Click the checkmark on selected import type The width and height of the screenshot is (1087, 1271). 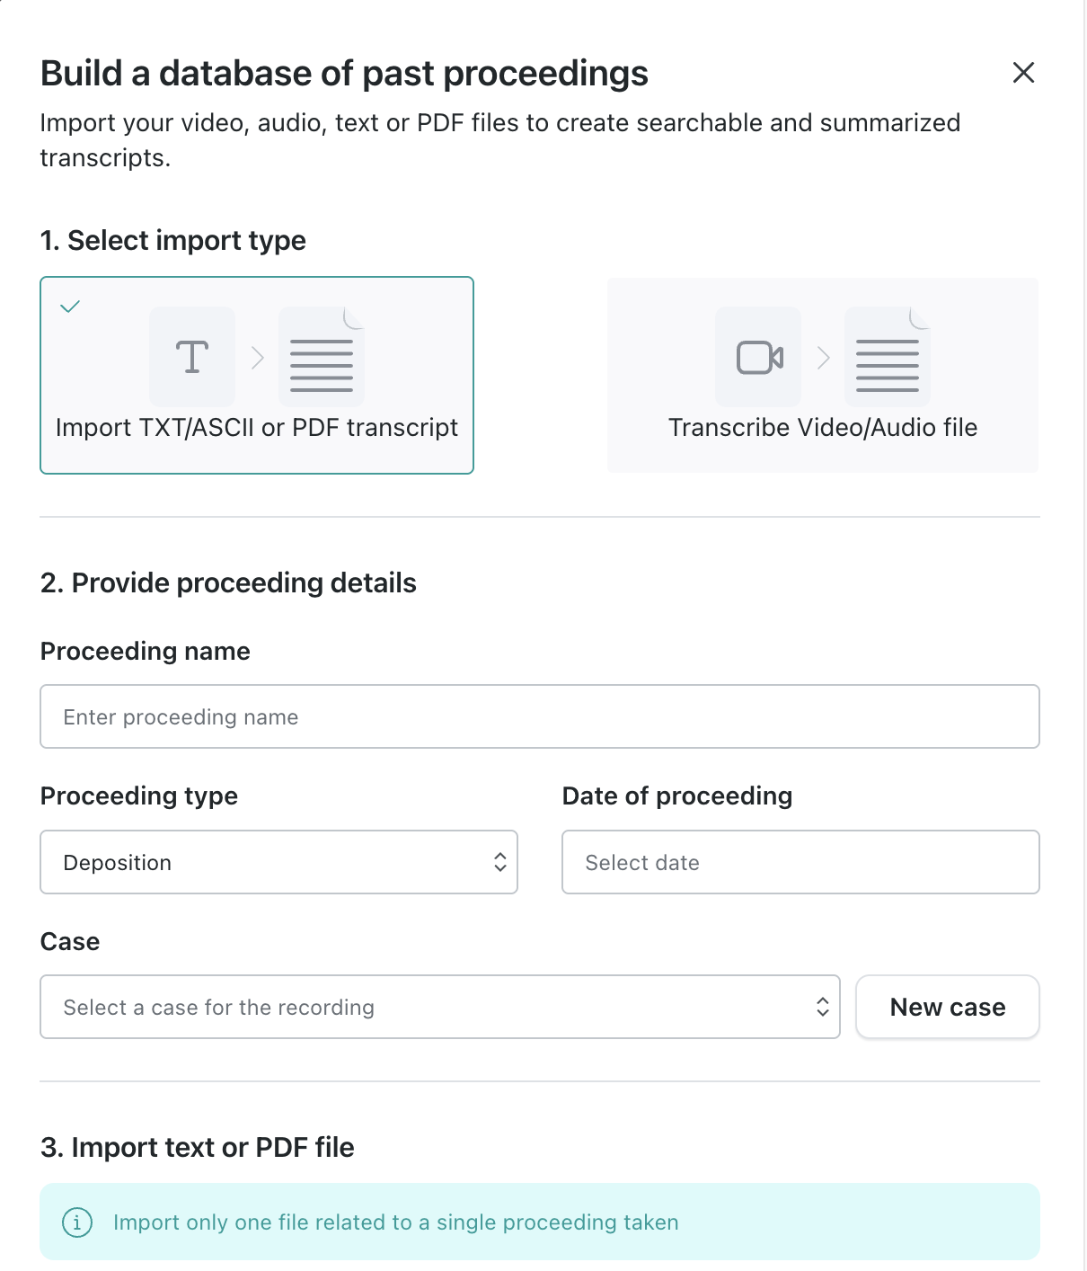point(70,307)
